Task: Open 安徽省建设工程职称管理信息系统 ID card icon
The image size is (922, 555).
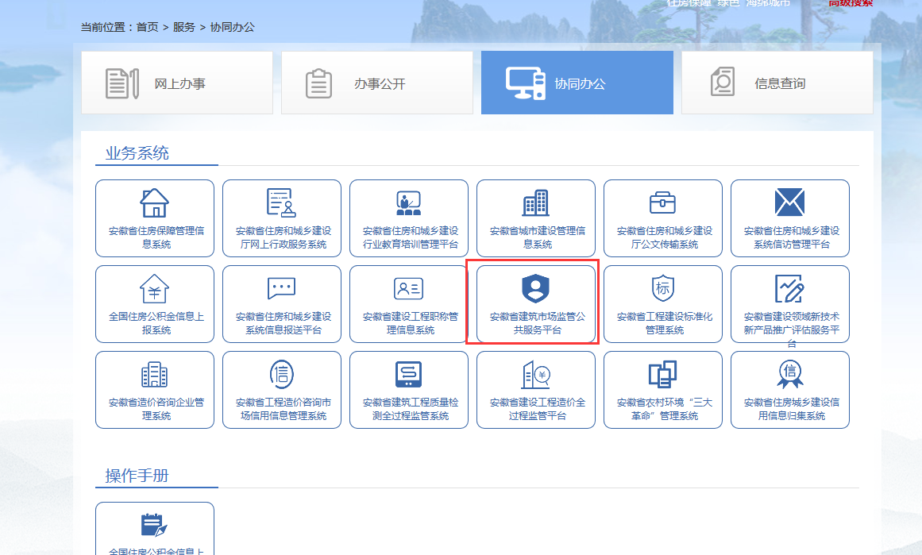Action: 408,289
